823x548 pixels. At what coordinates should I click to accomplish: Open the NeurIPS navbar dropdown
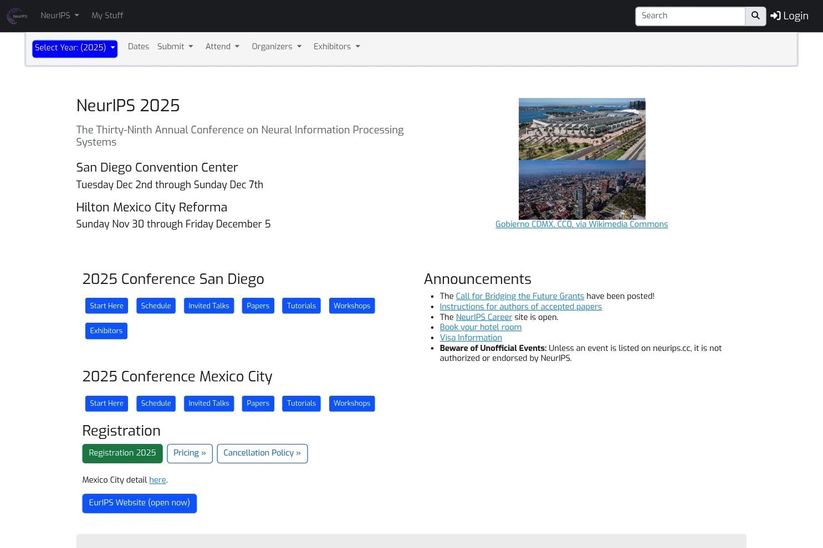point(59,15)
